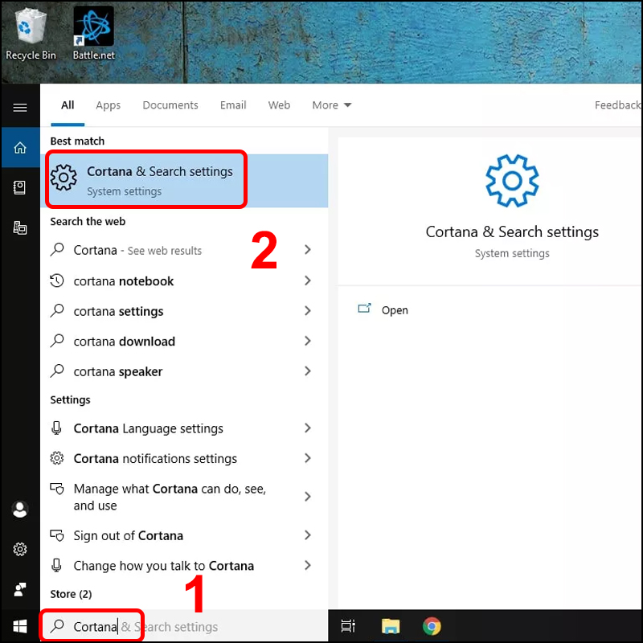
Task: Expand arrow next to Cortana notifications settings
Action: pos(308,458)
